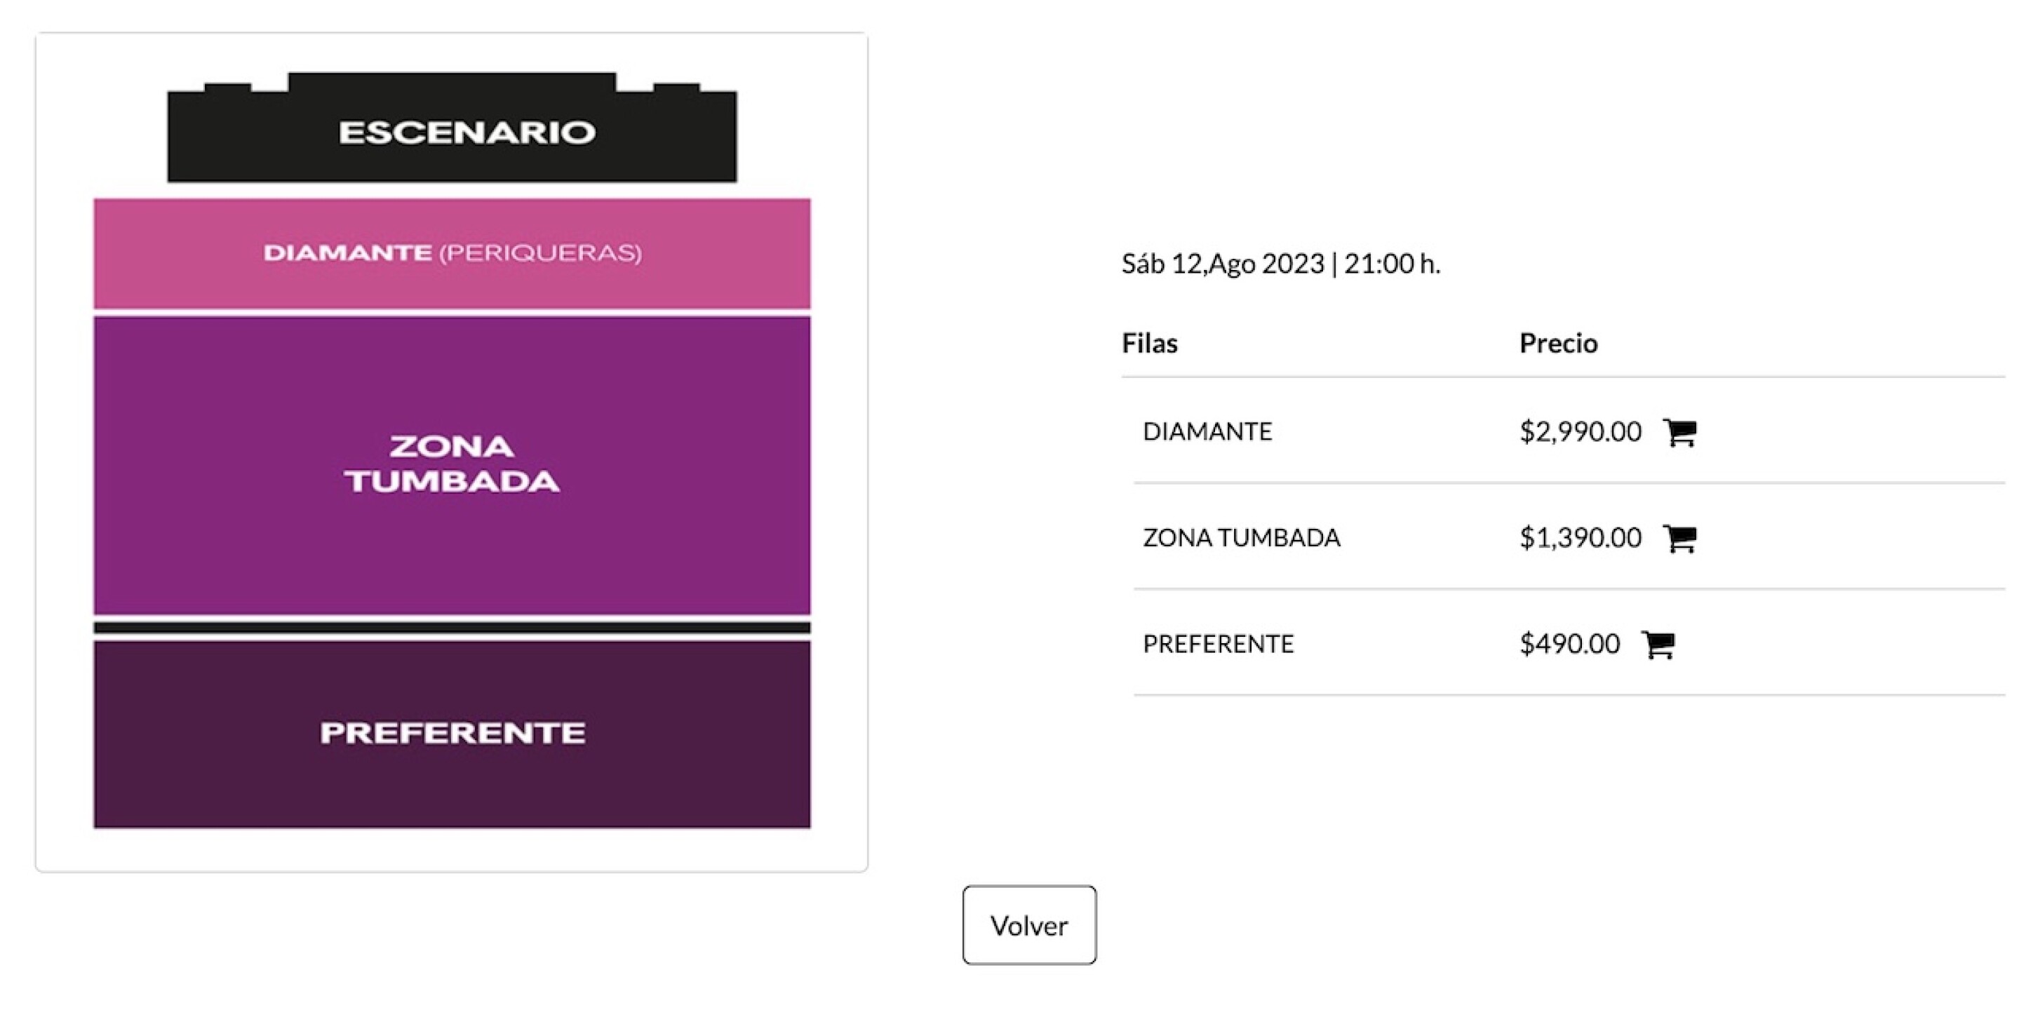
Task: Add DIAMANTE tickets using the cart icon
Action: (1679, 431)
